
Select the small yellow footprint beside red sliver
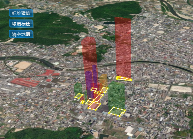click(82, 102)
